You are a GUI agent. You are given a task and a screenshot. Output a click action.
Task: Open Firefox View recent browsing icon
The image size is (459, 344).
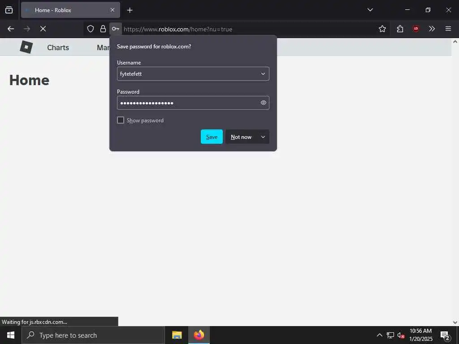coord(9,10)
